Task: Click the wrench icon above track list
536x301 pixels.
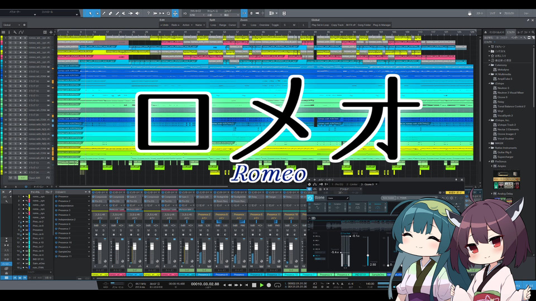Action: click(x=15, y=32)
